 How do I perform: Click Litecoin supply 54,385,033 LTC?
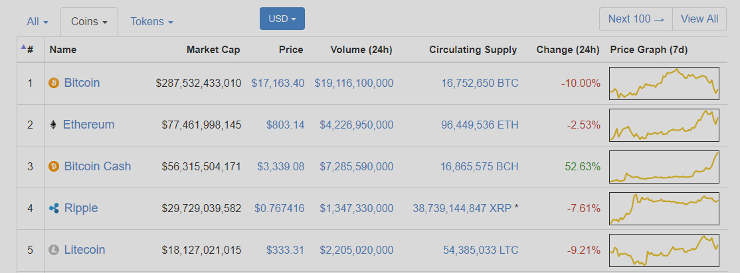coord(480,250)
